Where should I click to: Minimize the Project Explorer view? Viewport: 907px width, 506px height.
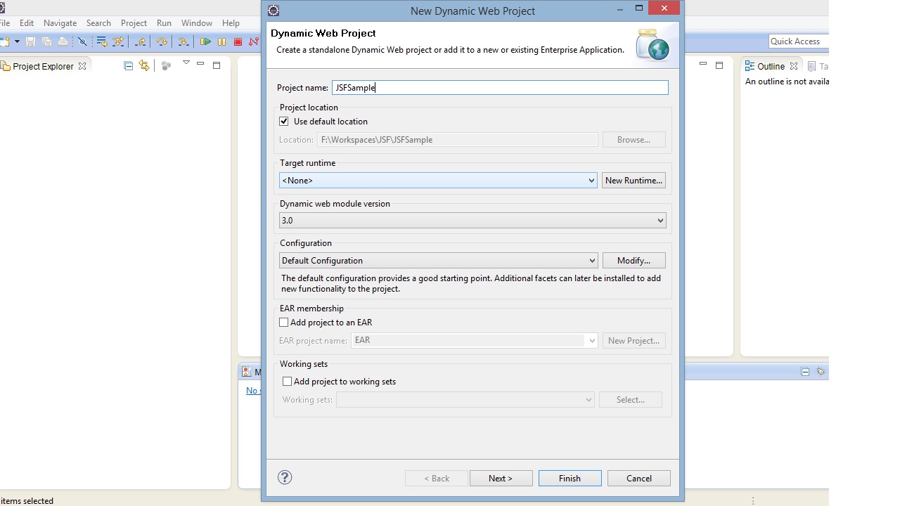200,65
